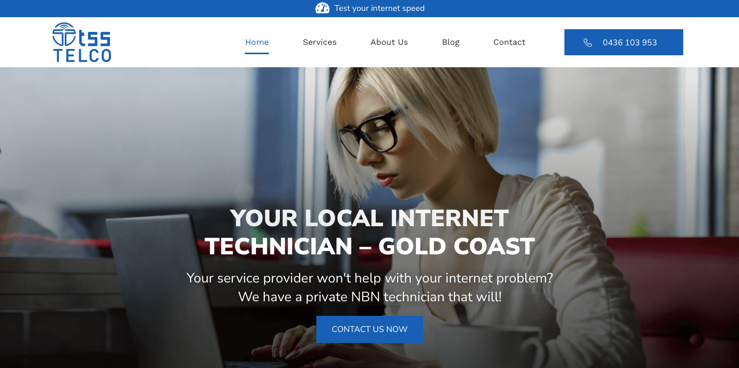
Task: Click the speedometer icon in top banner
Action: click(322, 8)
